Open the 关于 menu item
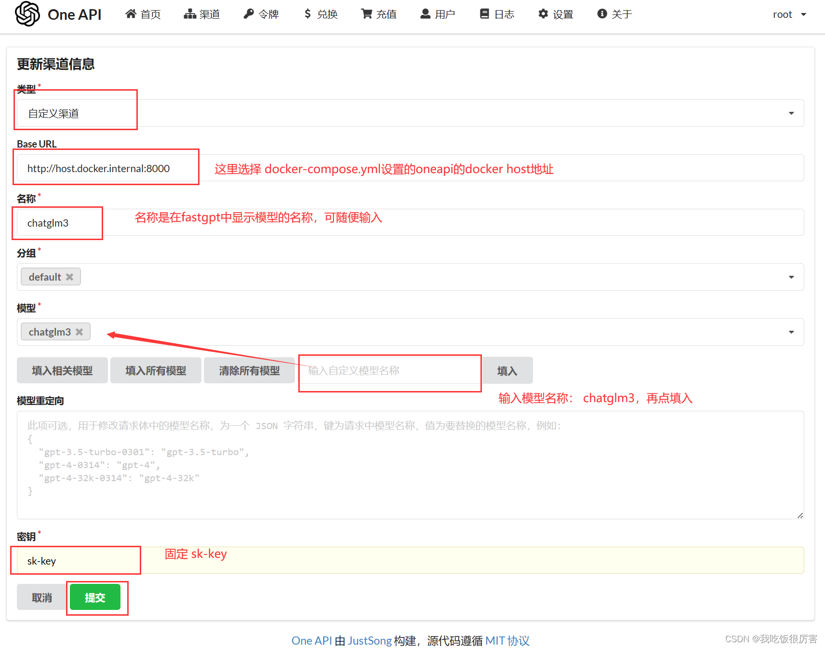825x648 pixels. (x=615, y=14)
